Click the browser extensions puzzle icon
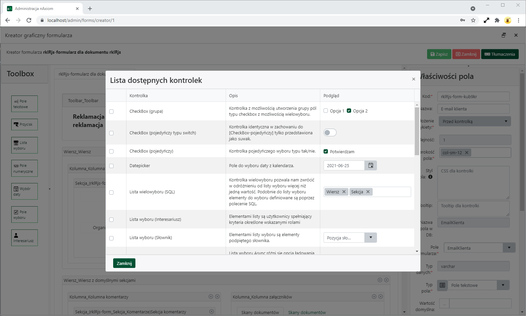 pyautogui.click(x=497, y=20)
